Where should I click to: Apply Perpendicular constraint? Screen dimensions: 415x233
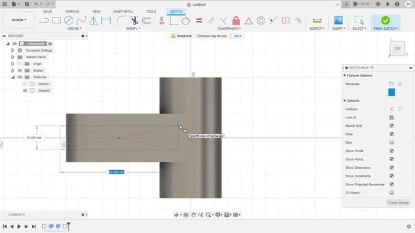pos(224,21)
